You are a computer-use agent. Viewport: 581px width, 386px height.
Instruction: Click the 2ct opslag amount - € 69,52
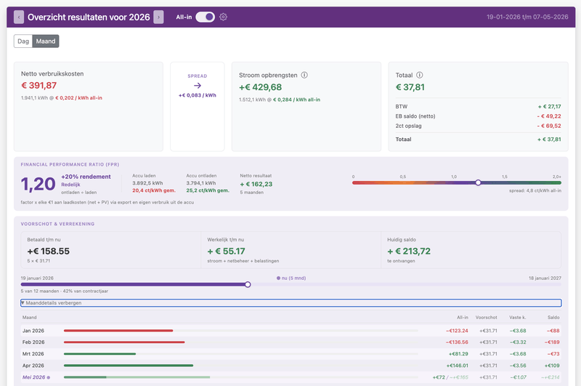pos(549,126)
